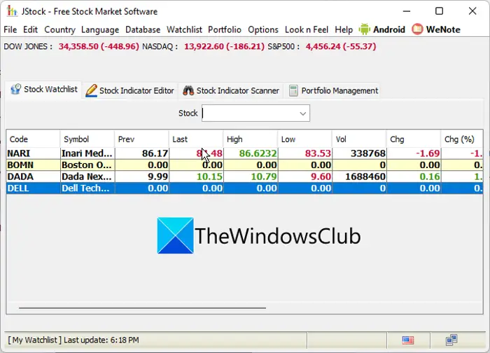The width and height of the screenshot is (490, 353).
Task: Click the Boston O... symbol cell
Action: point(87,165)
